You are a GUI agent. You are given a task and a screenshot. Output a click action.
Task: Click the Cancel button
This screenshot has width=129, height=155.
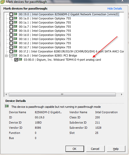tap(95, 149)
